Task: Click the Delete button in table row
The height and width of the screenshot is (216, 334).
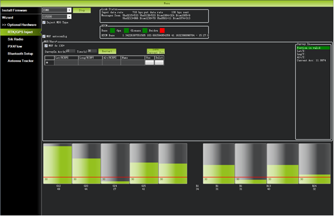Action: click(159, 63)
